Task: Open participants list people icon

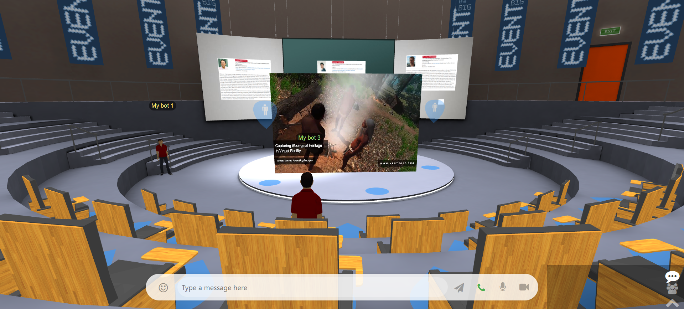Action: click(672, 288)
